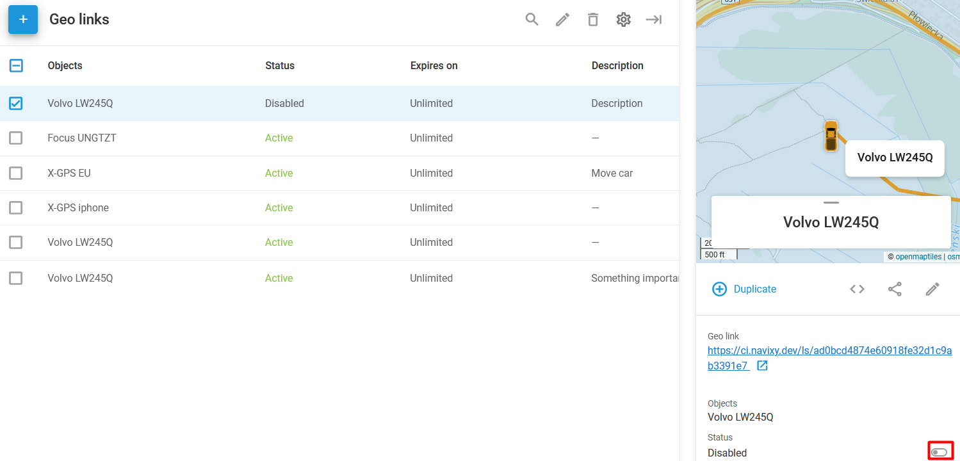Open the gear settings icon
The image size is (960, 461).
623,20
